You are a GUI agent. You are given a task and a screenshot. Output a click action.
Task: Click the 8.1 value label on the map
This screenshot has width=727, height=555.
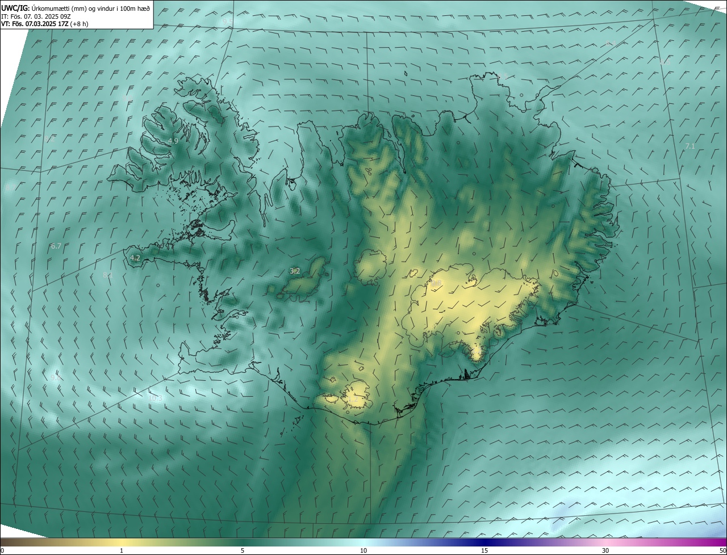(x=107, y=275)
